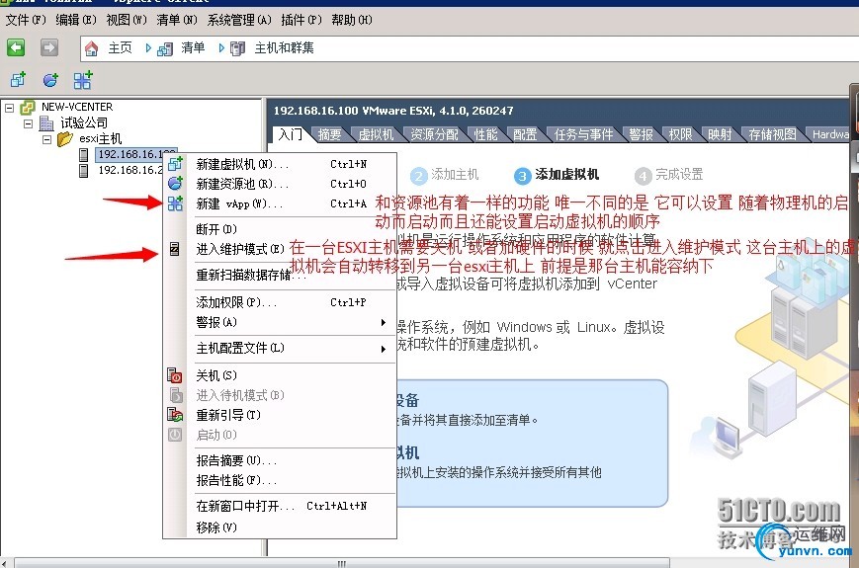The image size is (859, 568).
Task: Switch to the 权限 tab
Action: coord(680,134)
